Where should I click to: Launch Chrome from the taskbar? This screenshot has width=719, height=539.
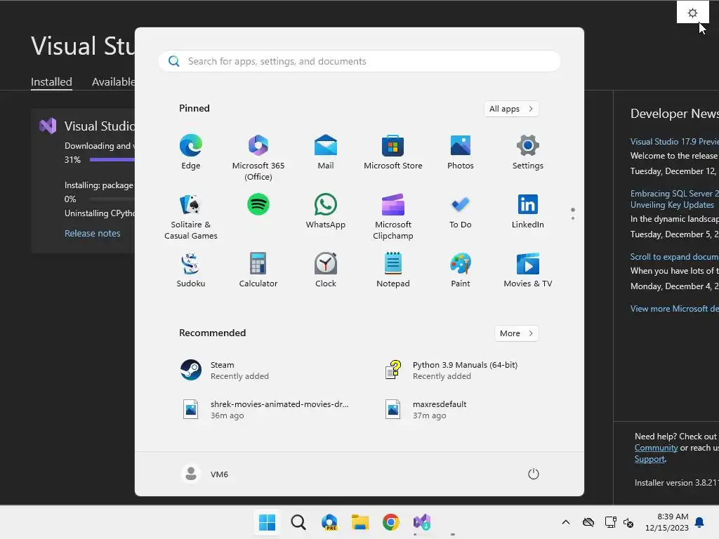390,522
